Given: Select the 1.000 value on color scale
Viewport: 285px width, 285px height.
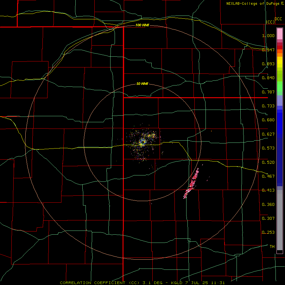Looking at the screenshot, I should [268, 35].
